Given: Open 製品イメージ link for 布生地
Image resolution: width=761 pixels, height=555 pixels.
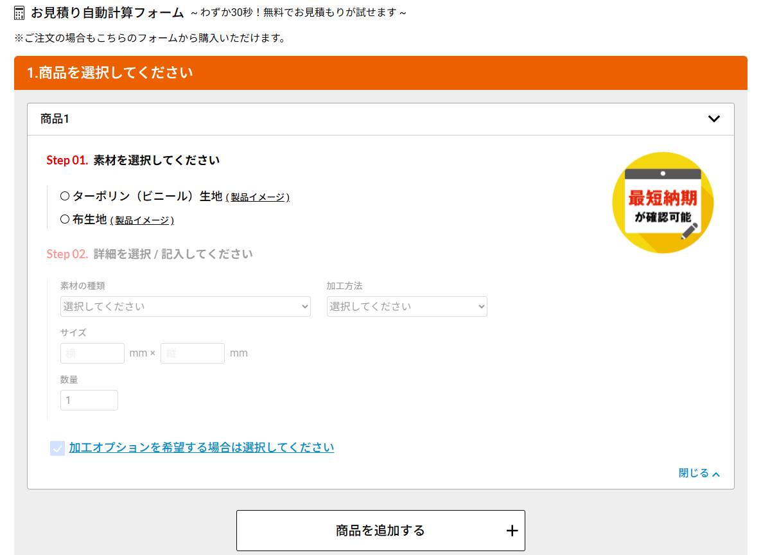Looking at the screenshot, I should point(144,220).
